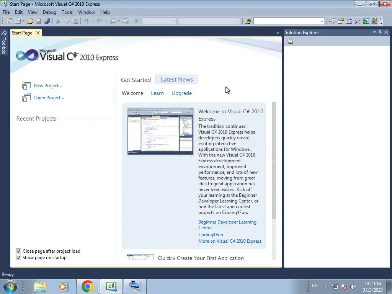Open the active documents list dropdown arrow
392x294 pixels.
278,33
